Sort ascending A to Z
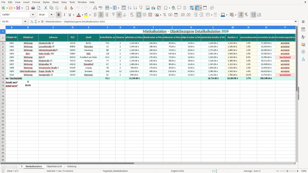This screenshot has width=308, height=173. [130, 8]
